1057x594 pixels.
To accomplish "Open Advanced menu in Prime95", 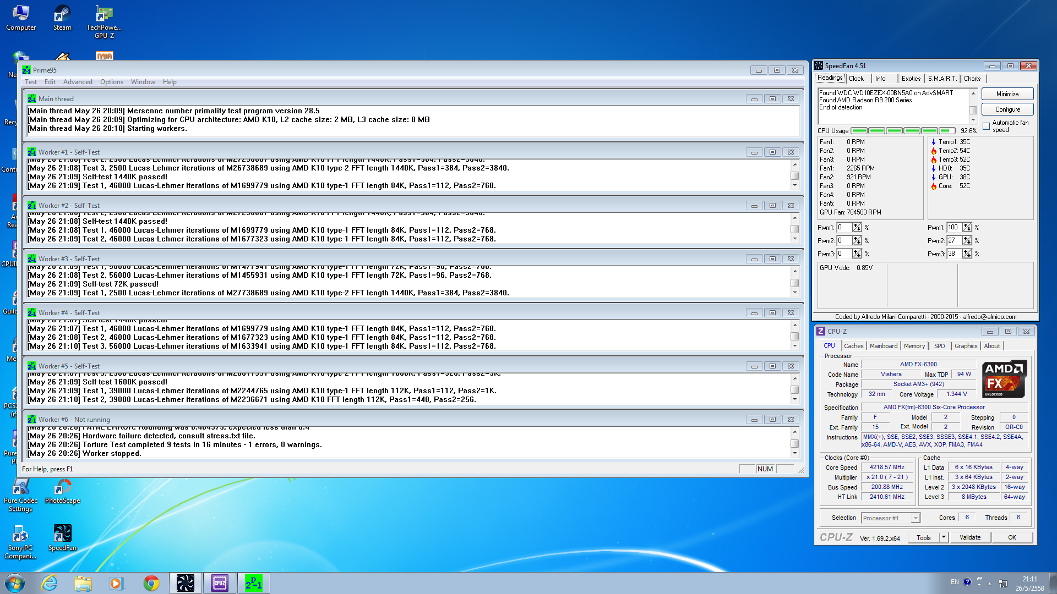I will [x=78, y=82].
